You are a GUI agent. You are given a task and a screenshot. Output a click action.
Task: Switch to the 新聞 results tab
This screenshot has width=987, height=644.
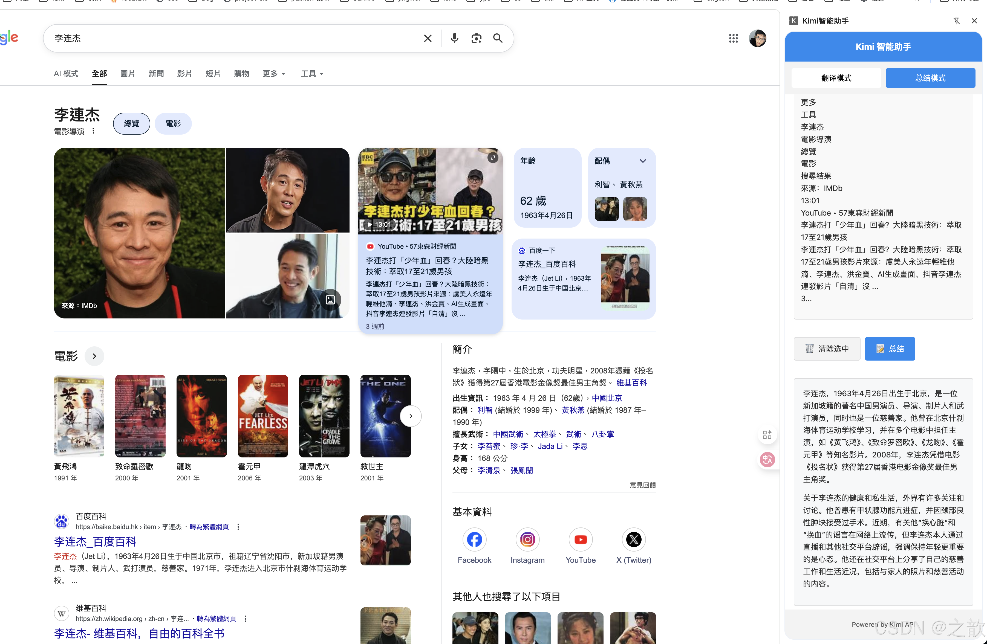[x=156, y=74]
